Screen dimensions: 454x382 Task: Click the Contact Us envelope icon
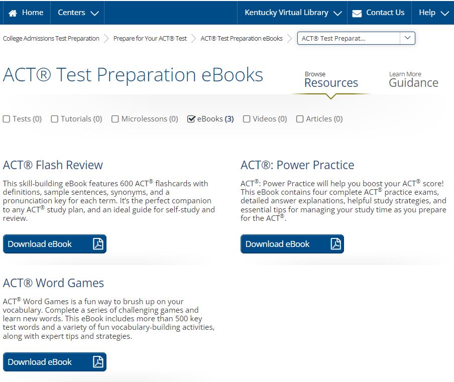(x=357, y=14)
